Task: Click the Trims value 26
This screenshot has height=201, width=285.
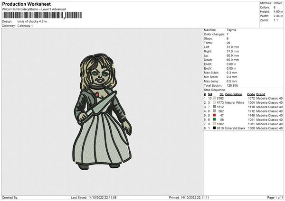Action: pyautogui.click(x=228, y=43)
